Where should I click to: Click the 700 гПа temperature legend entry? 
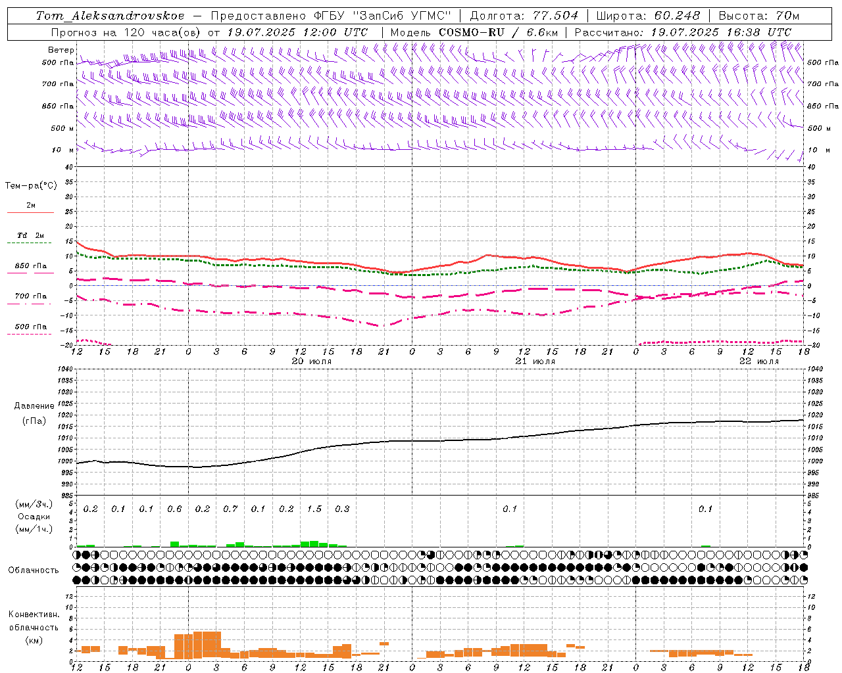pos(31,296)
